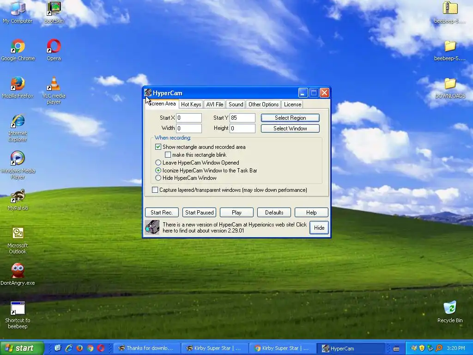Select the VLC media player desktop icon
Screen dimensions: 473x355
click(54, 90)
